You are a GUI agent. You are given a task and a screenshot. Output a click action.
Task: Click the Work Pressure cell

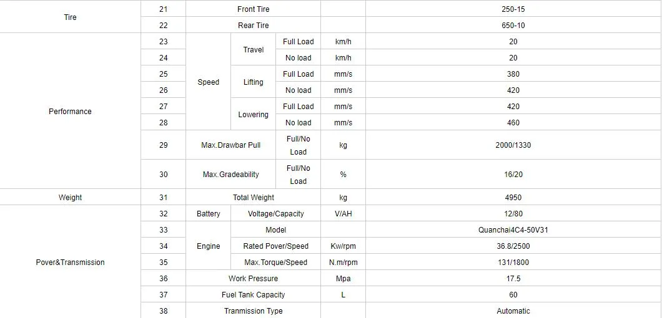click(253, 279)
